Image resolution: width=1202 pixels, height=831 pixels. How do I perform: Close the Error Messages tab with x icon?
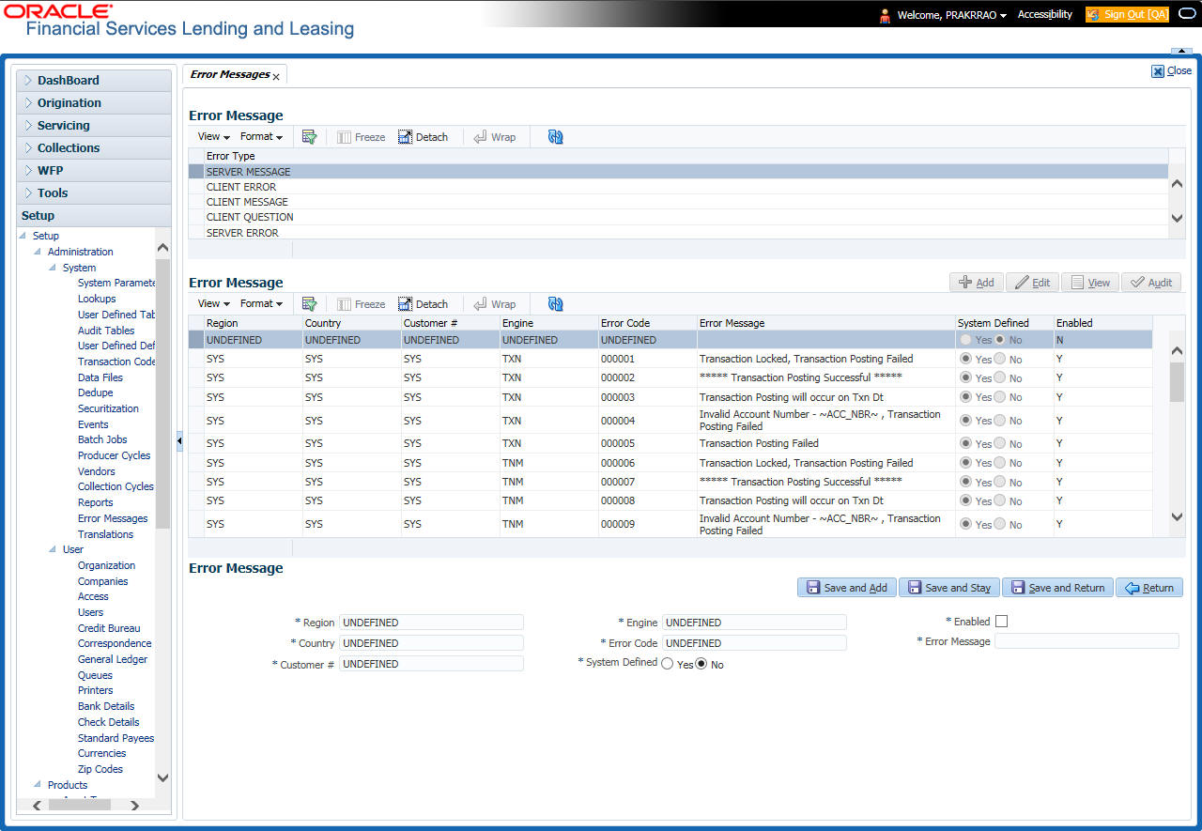coord(276,76)
